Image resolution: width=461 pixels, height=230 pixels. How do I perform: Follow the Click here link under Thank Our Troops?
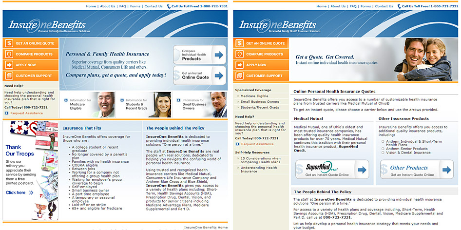pos(16,192)
